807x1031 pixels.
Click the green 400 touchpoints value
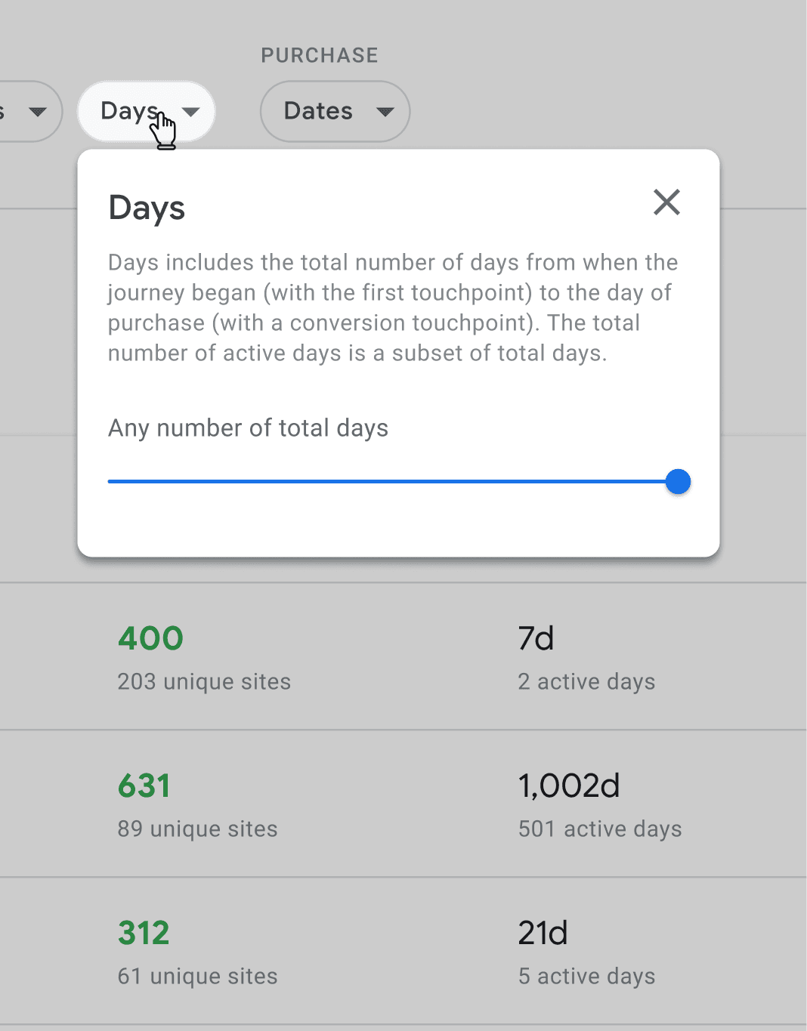[150, 638]
